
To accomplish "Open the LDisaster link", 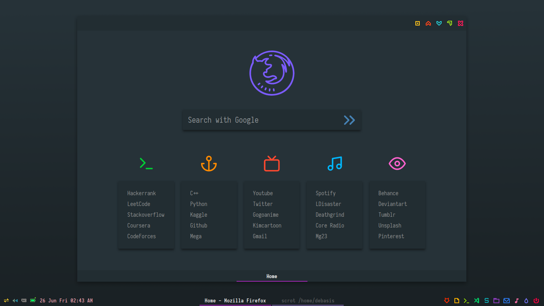I will [329, 204].
